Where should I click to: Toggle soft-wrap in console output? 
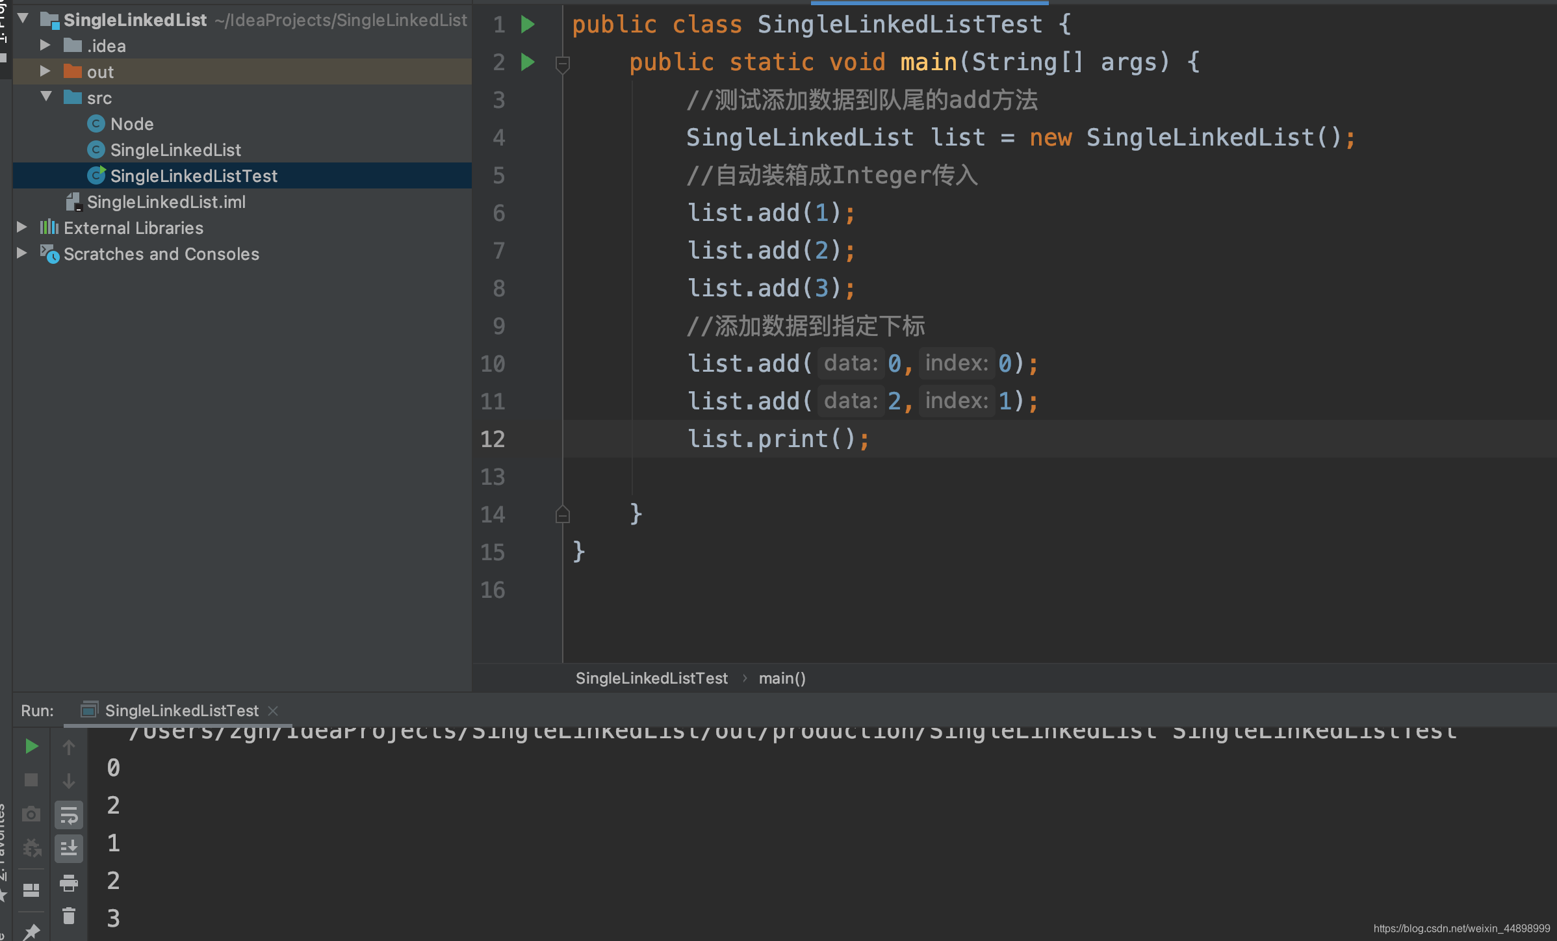[x=69, y=816]
